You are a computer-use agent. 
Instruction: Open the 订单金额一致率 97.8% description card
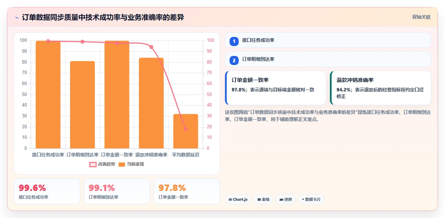tap(276, 88)
